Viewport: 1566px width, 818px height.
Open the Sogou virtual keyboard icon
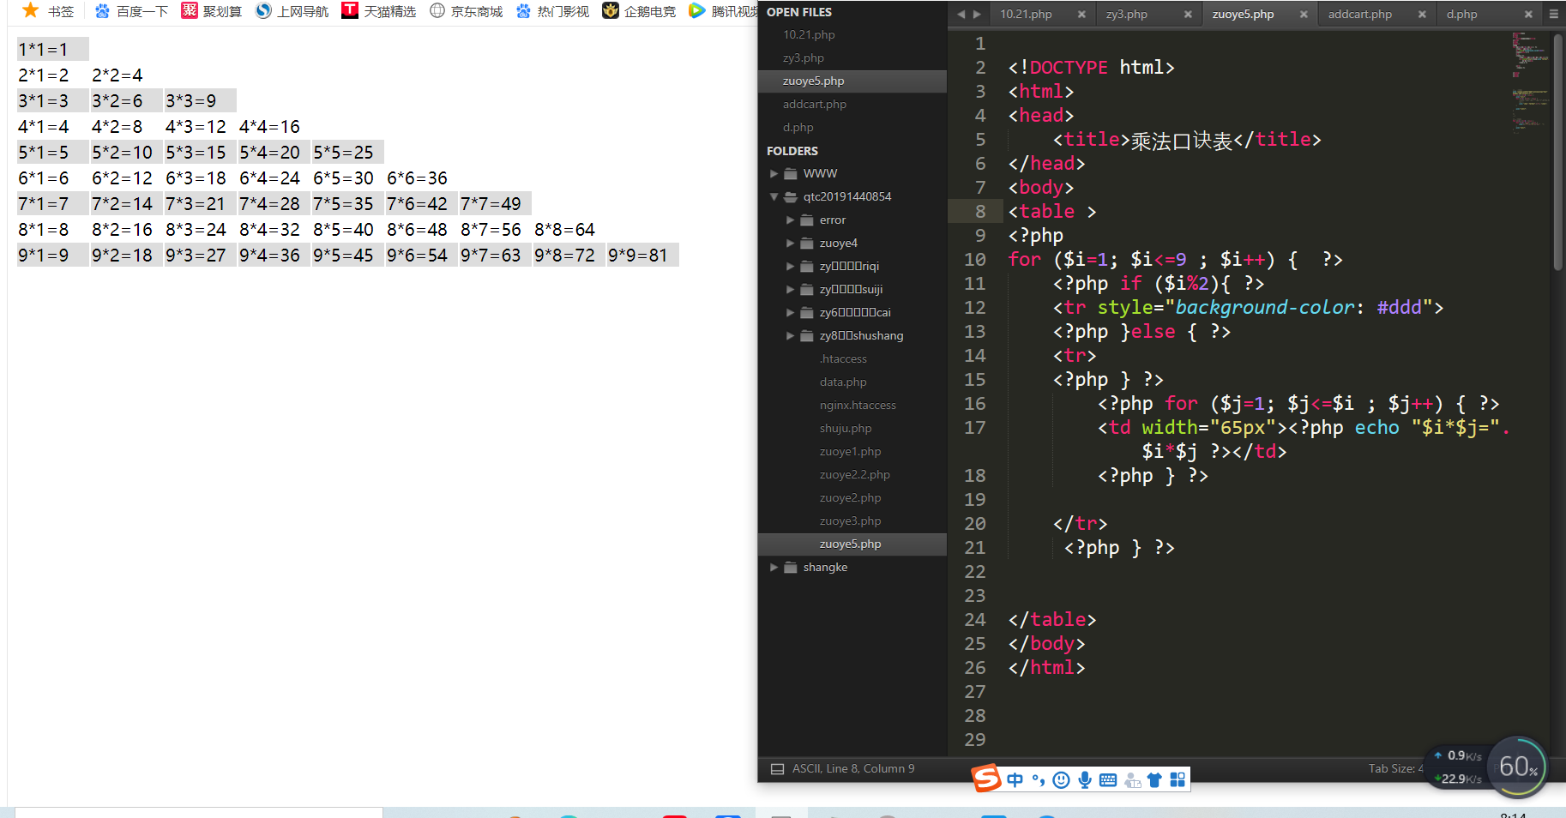point(1107,779)
